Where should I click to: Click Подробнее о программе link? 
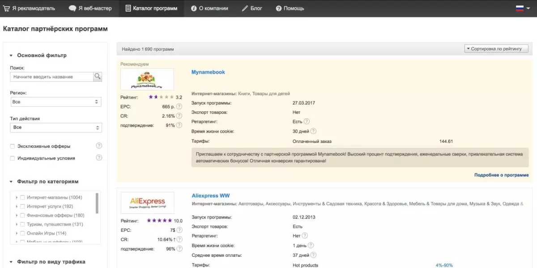tap(501, 175)
